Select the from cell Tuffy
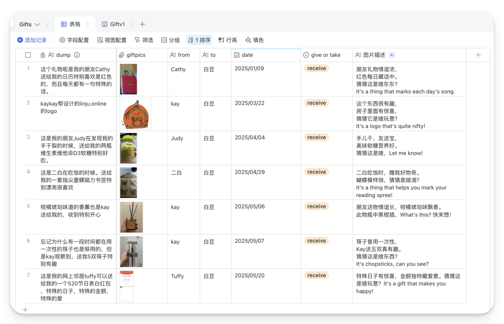504x324 pixels. pyautogui.click(x=183, y=286)
